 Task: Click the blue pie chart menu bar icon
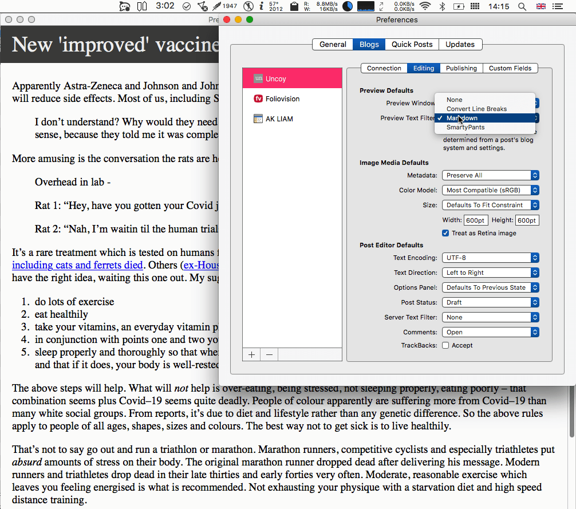[x=348, y=6]
